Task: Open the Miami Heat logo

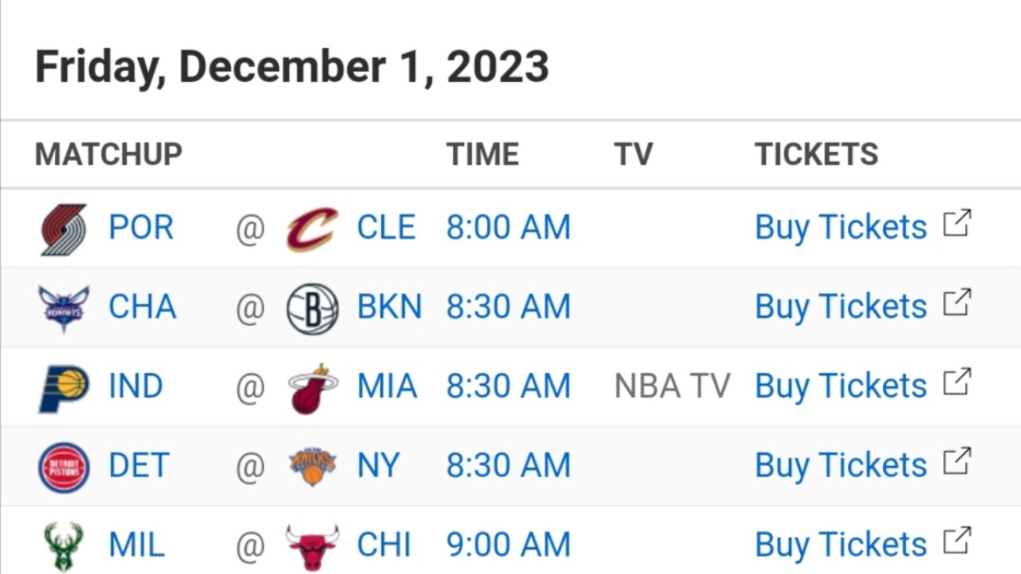Action: 312,388
